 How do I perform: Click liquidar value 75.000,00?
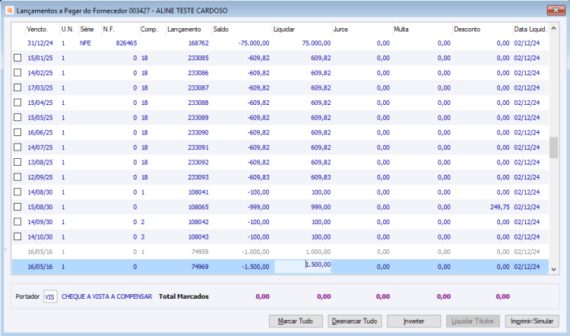click(316, 43)
